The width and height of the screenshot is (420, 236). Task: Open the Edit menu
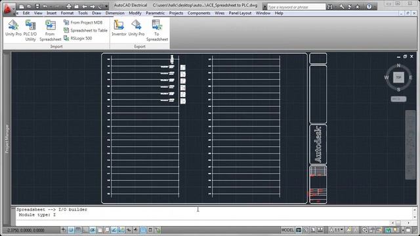(26, 13)
